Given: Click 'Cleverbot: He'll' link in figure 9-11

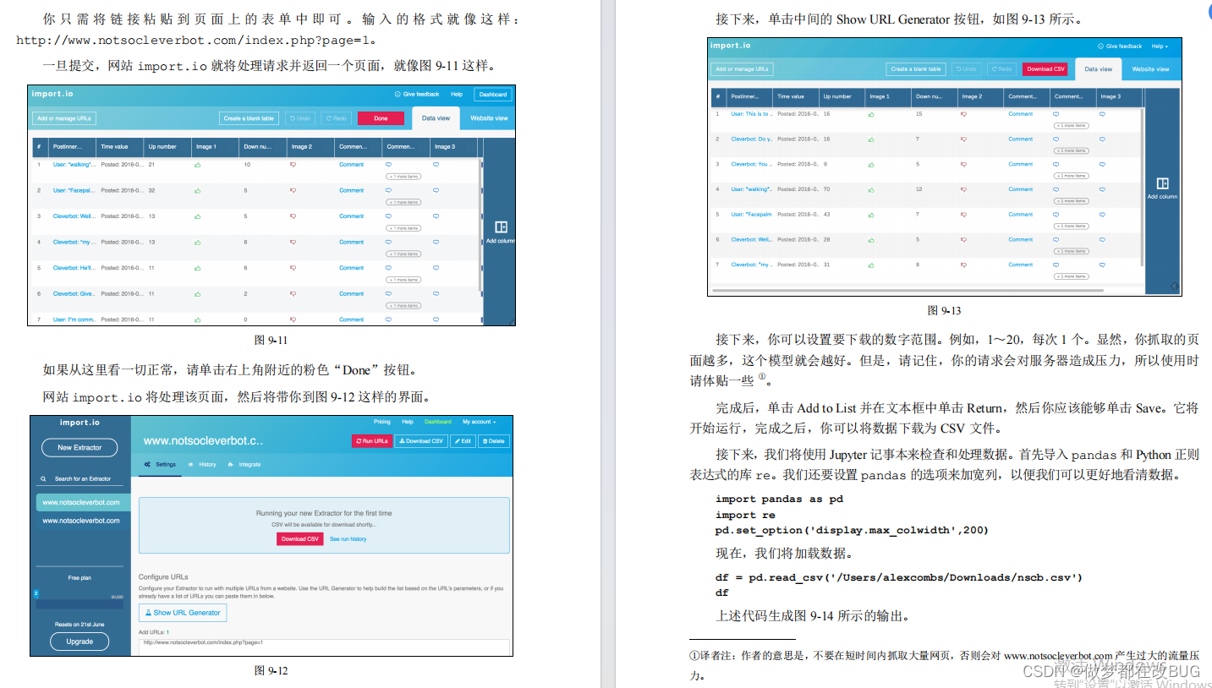Looking at the screenshot, I should (73, 268).
